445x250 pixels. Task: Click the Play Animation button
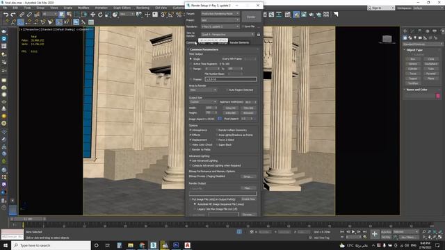[x=353, y=232]
